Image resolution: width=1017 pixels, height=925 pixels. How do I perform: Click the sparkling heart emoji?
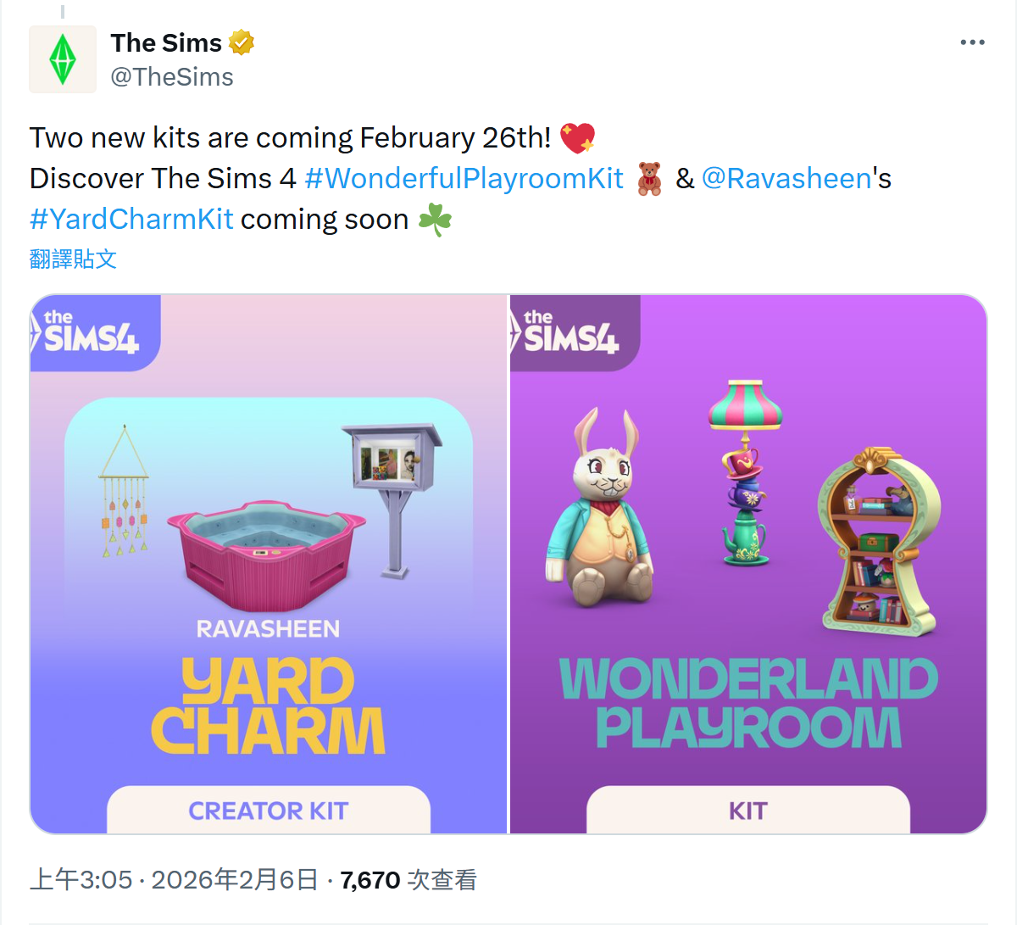pos(578,138)
